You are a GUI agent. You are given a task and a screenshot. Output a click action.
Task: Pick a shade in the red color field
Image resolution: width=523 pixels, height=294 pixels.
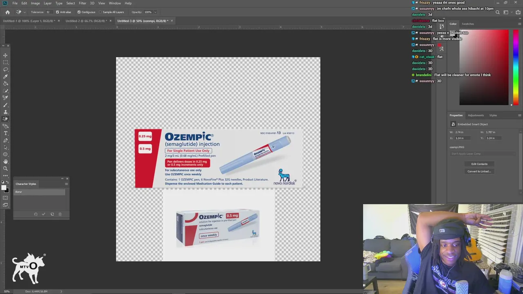click(484, 67)
